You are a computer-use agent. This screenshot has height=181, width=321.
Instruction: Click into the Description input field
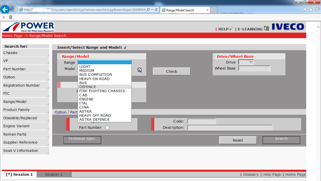pyautogui.click(x=229, y=128)
